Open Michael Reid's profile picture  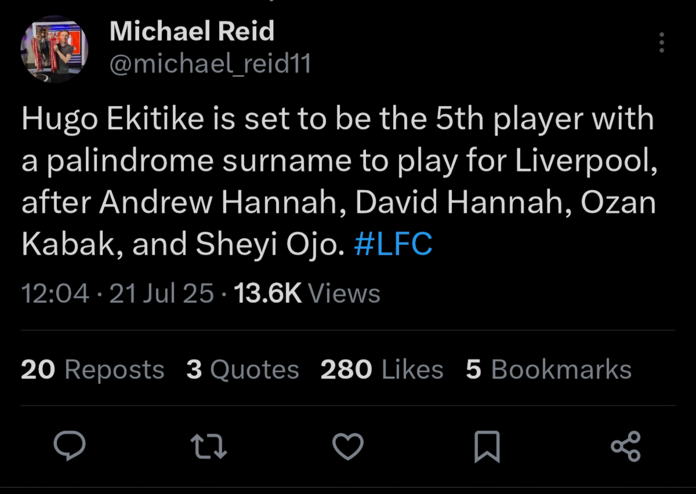tap(54, 49)
